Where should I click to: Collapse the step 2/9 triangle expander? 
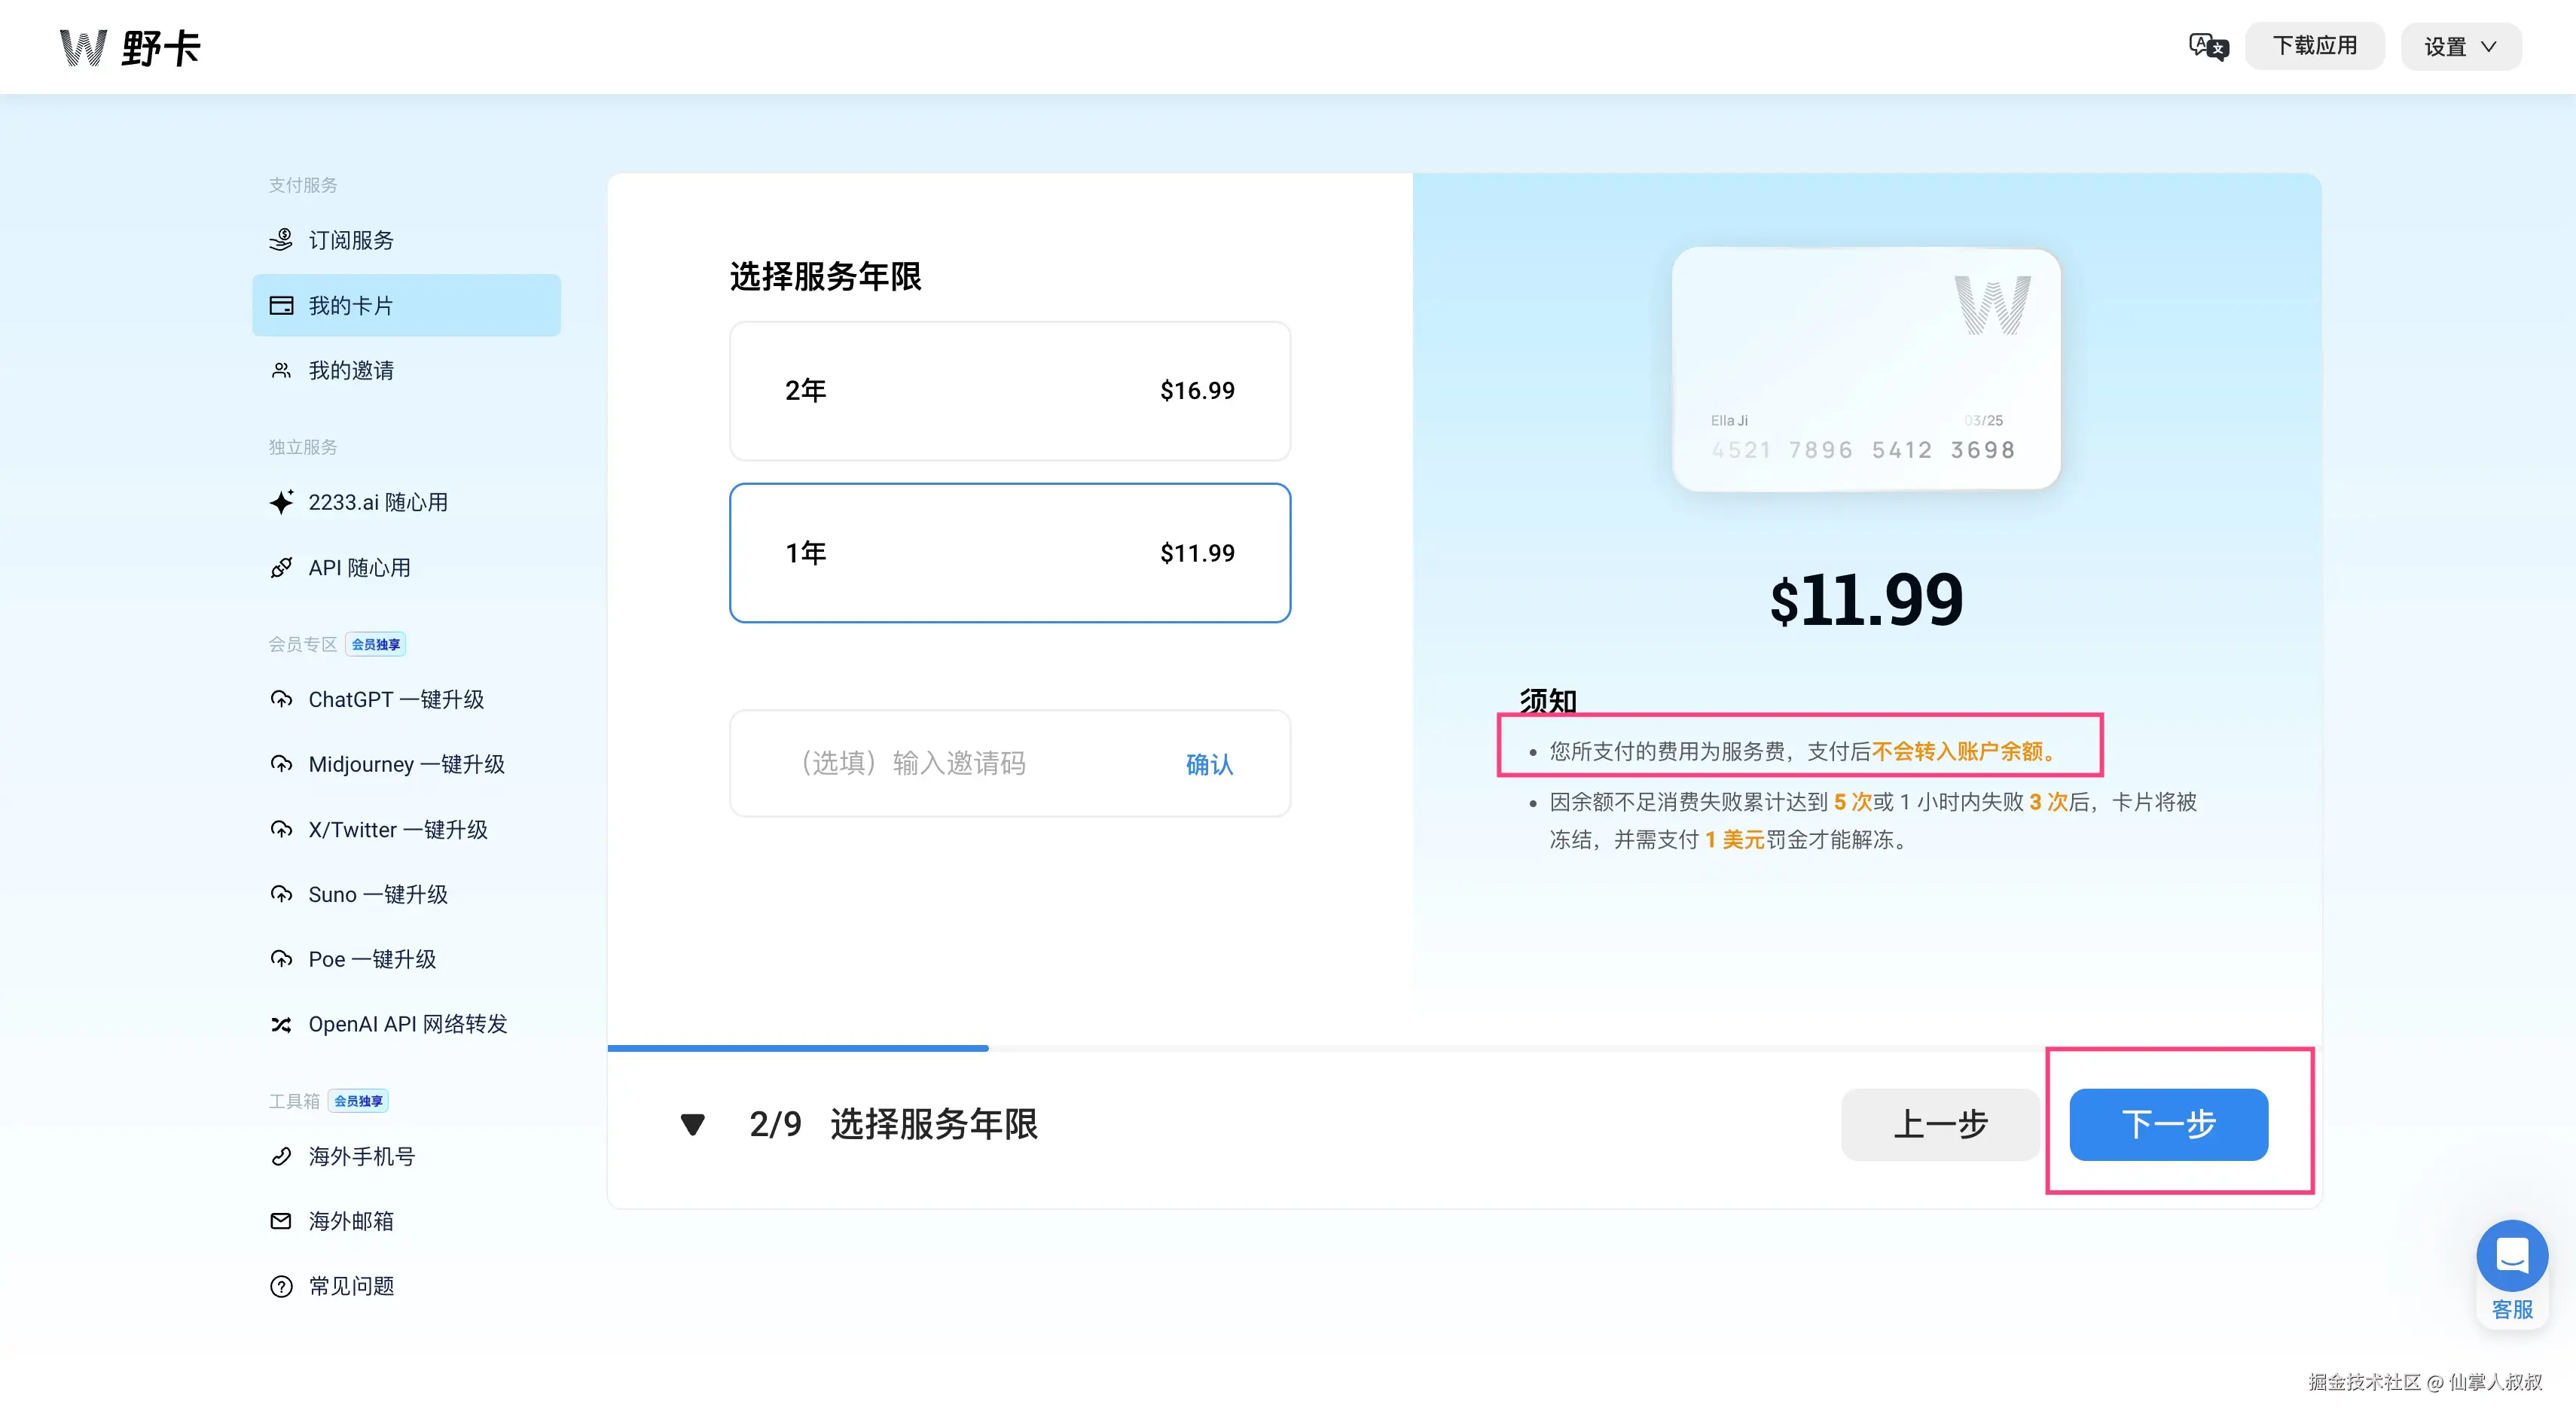692,1124
